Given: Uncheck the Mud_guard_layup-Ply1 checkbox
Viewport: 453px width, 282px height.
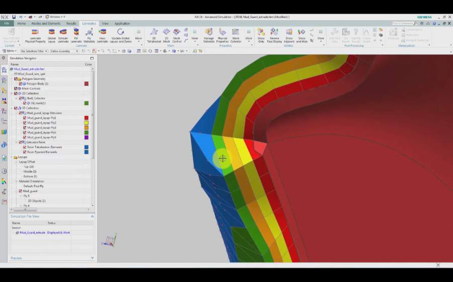Looking at the screenshot, I should point(25,118).
